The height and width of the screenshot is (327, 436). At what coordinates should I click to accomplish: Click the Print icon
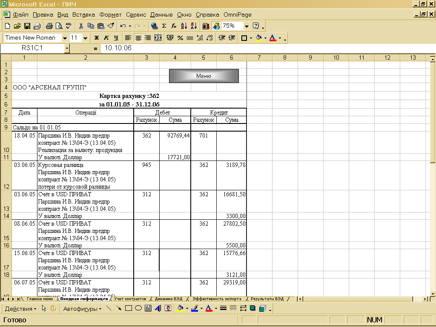point(49,26)
